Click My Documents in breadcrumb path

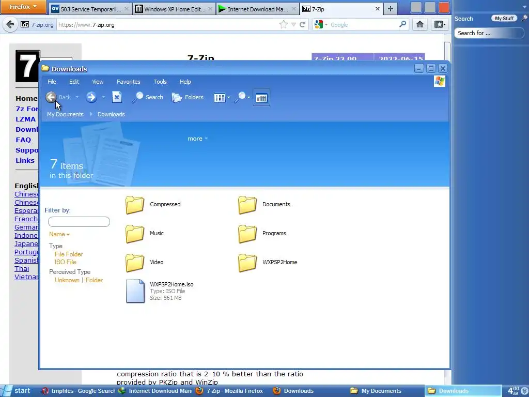click(x=65, y=114)
